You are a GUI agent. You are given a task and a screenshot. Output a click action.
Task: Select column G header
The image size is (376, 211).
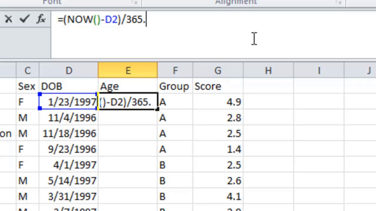point(218,71)
